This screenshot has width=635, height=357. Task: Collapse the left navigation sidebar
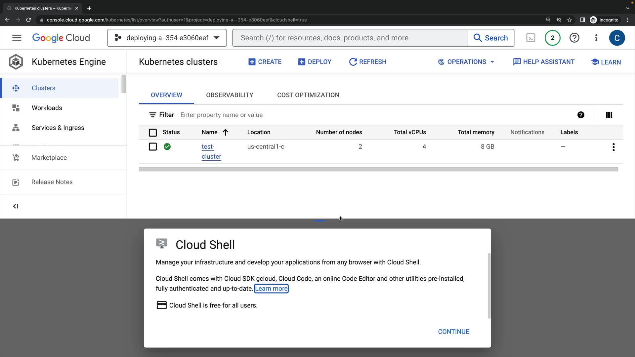click(x=16, y=206)
